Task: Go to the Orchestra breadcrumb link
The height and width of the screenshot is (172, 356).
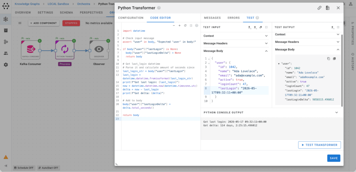Action: [83, 4]
